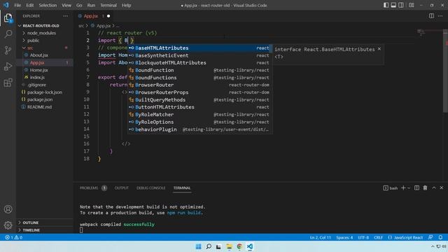Viewport: 448px width, 252px height.
Task: Open the Accounts menu icon
Action: coord(8,209)
